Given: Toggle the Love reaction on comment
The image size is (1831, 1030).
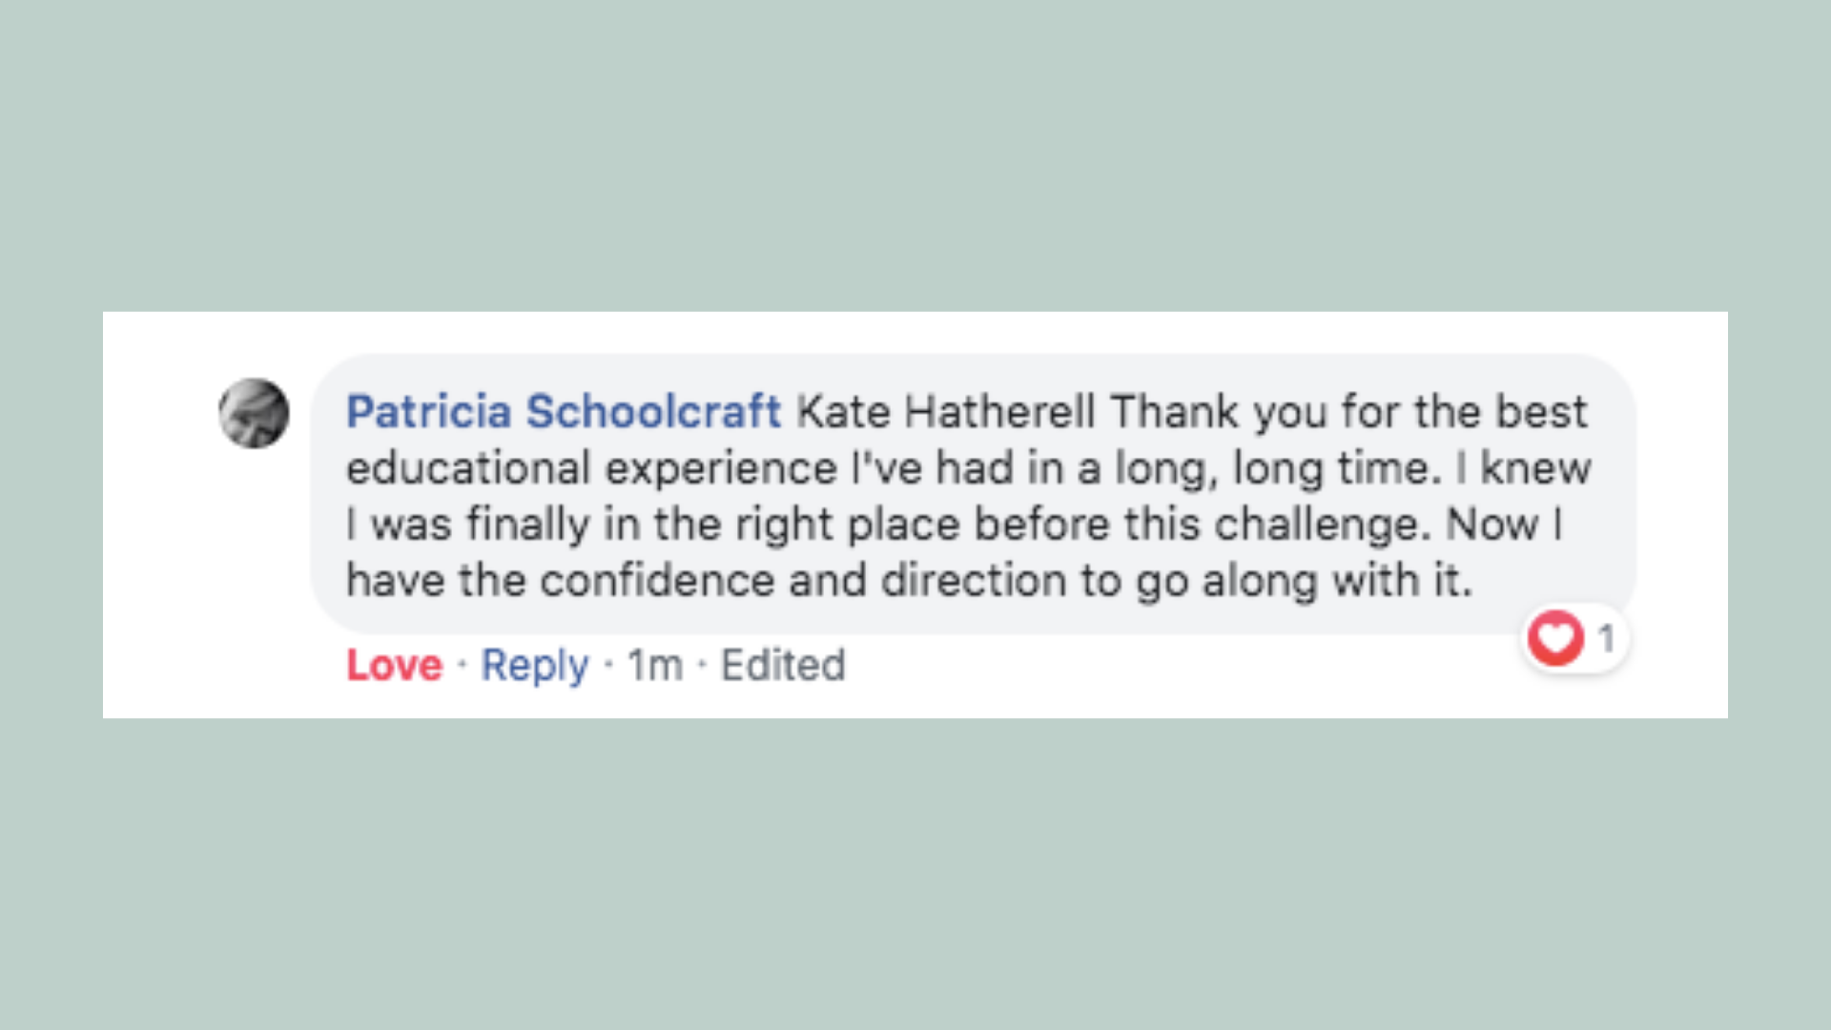Looking at the screenshot, I should 394,665.
